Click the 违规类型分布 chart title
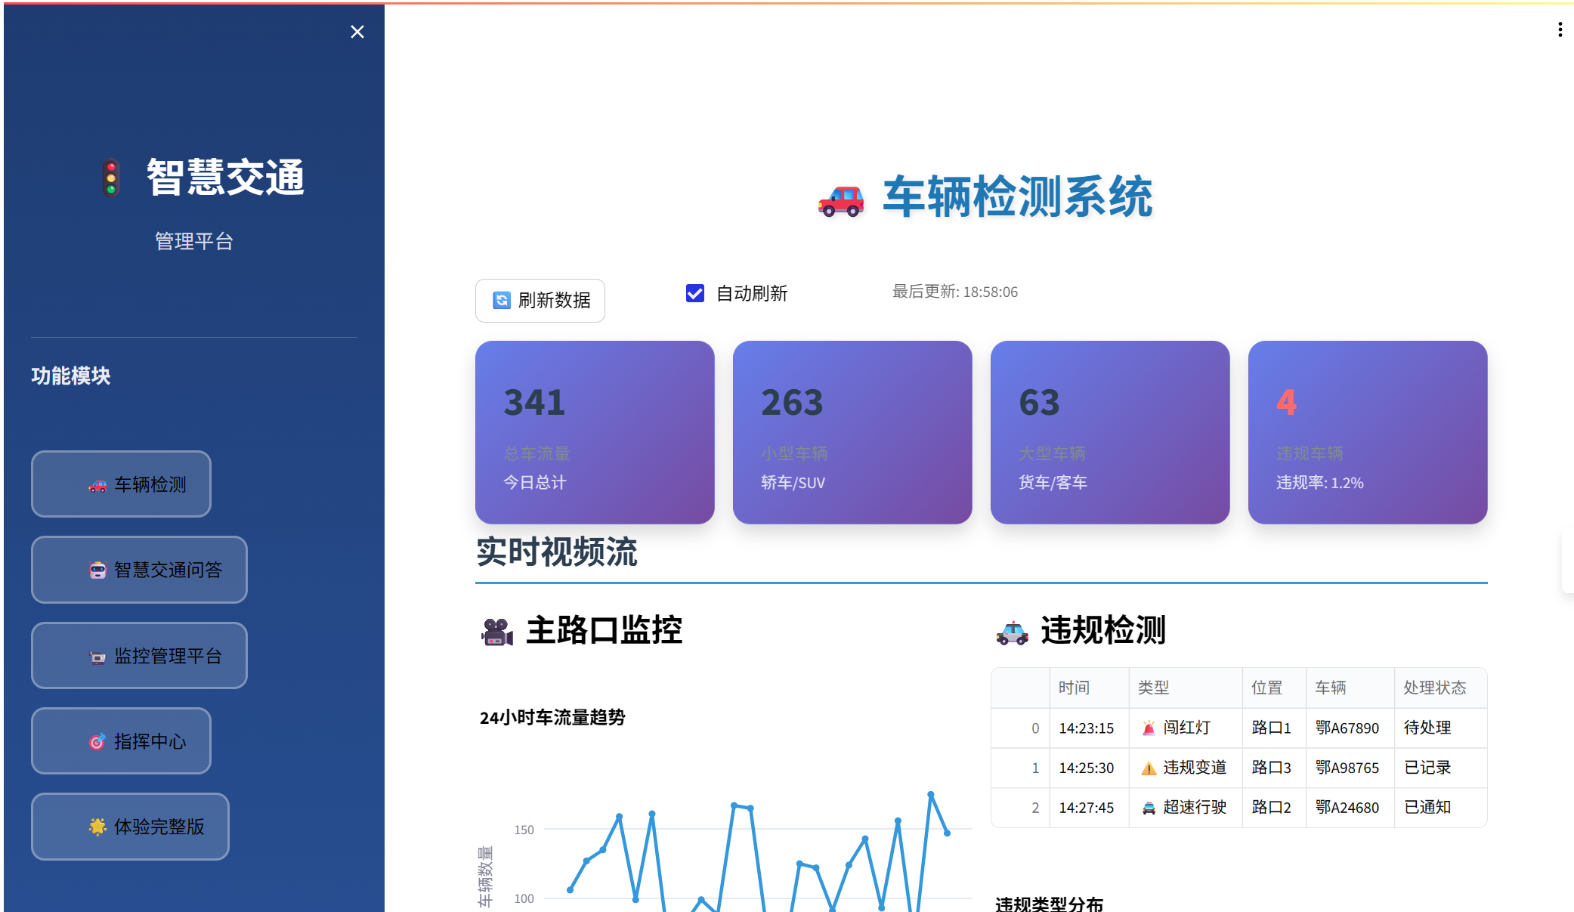The height and width of the screenshot is (912, 1574). (1049, 903)
